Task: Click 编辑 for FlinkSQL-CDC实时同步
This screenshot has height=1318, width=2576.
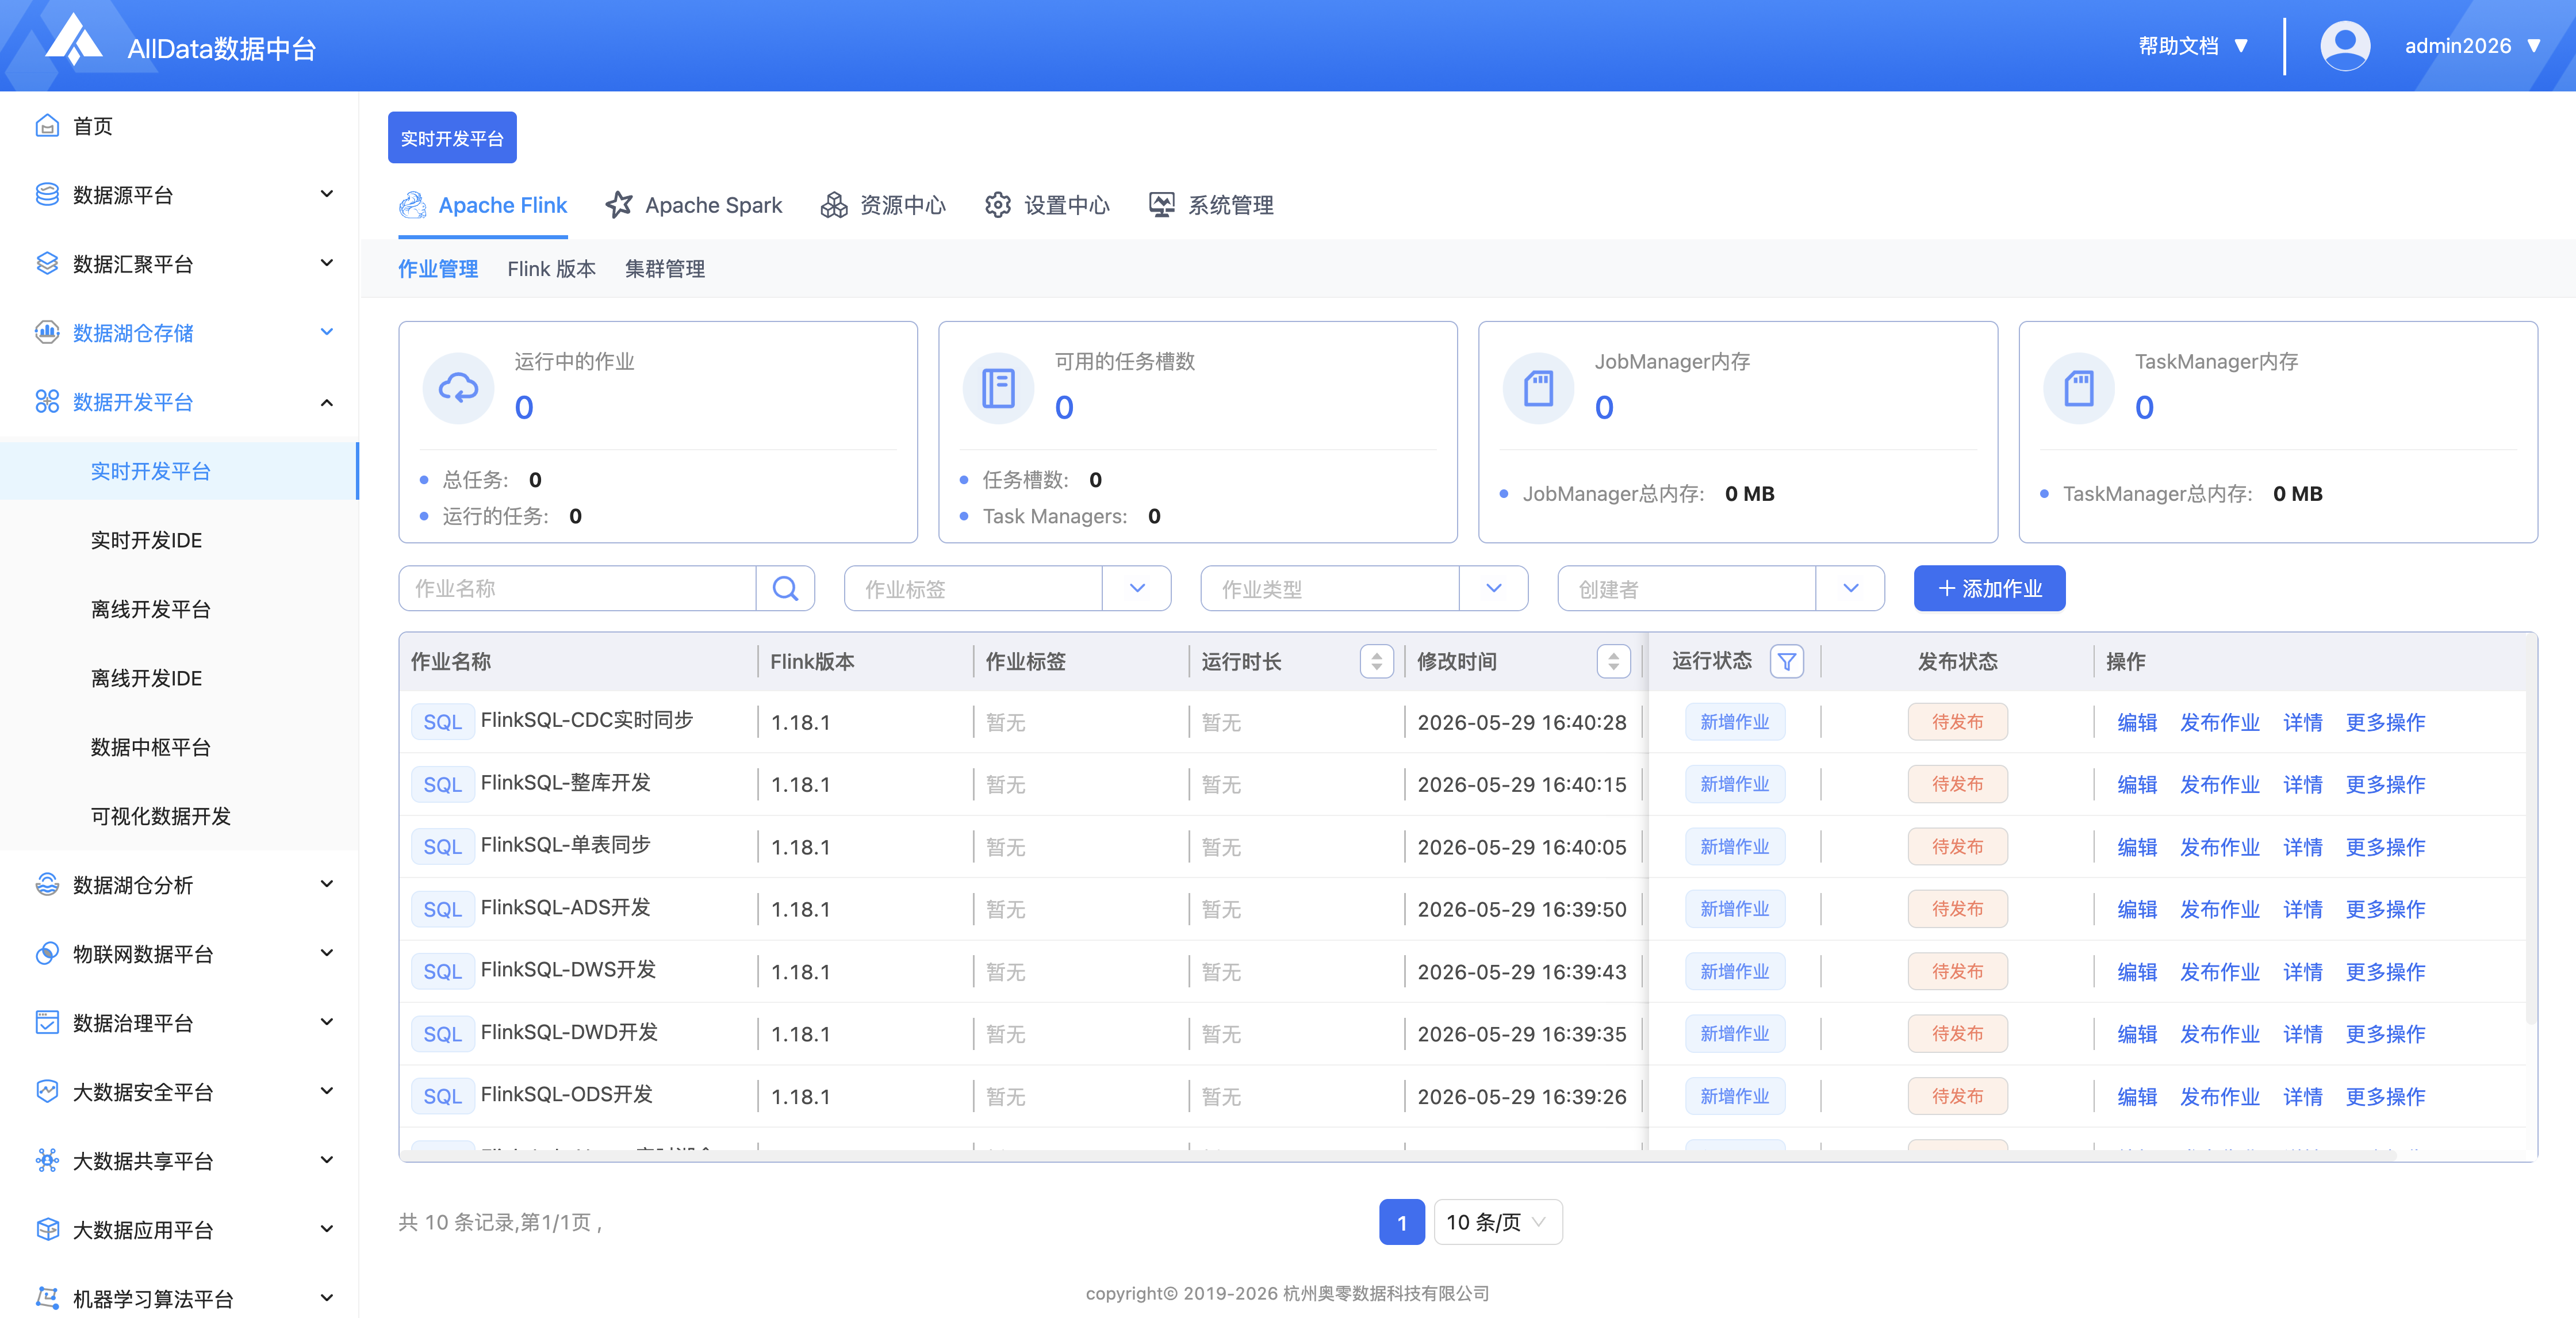Action: [2137, 722]
